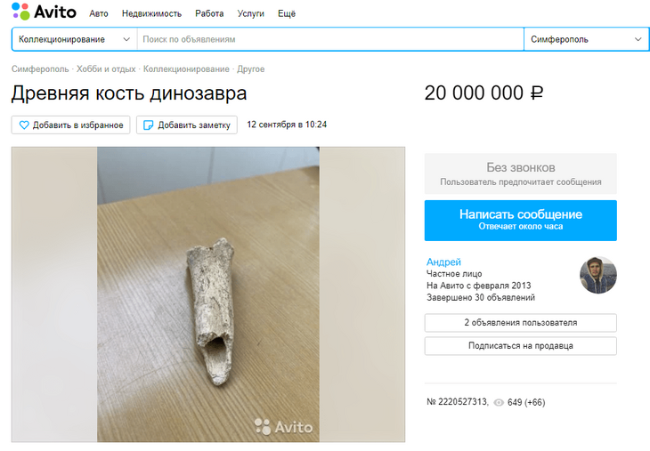Open the Ещё menu in header
The width and height of the screenshot is (650, 451).
coord(287,14)
